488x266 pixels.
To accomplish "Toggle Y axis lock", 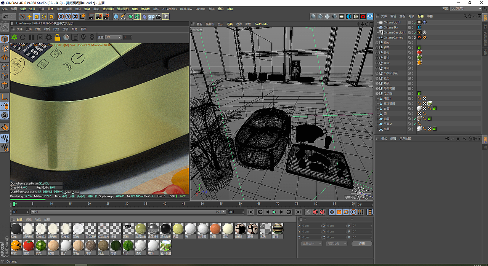I will (x=68, y=16).
